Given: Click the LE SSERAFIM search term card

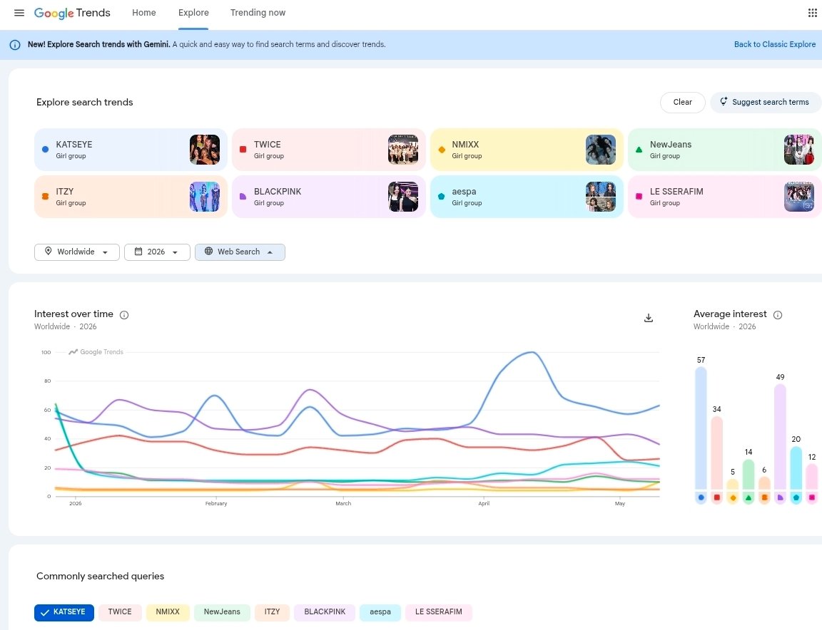Looking at the screenshot, I should click(724, 197).
